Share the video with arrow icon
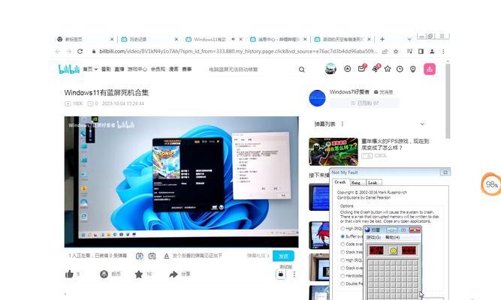501x300 pixels. 174,274
